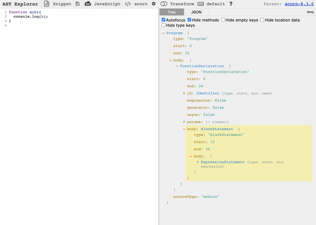
Task: Switch to the JSON tab
Action: [x=196, y=12]
